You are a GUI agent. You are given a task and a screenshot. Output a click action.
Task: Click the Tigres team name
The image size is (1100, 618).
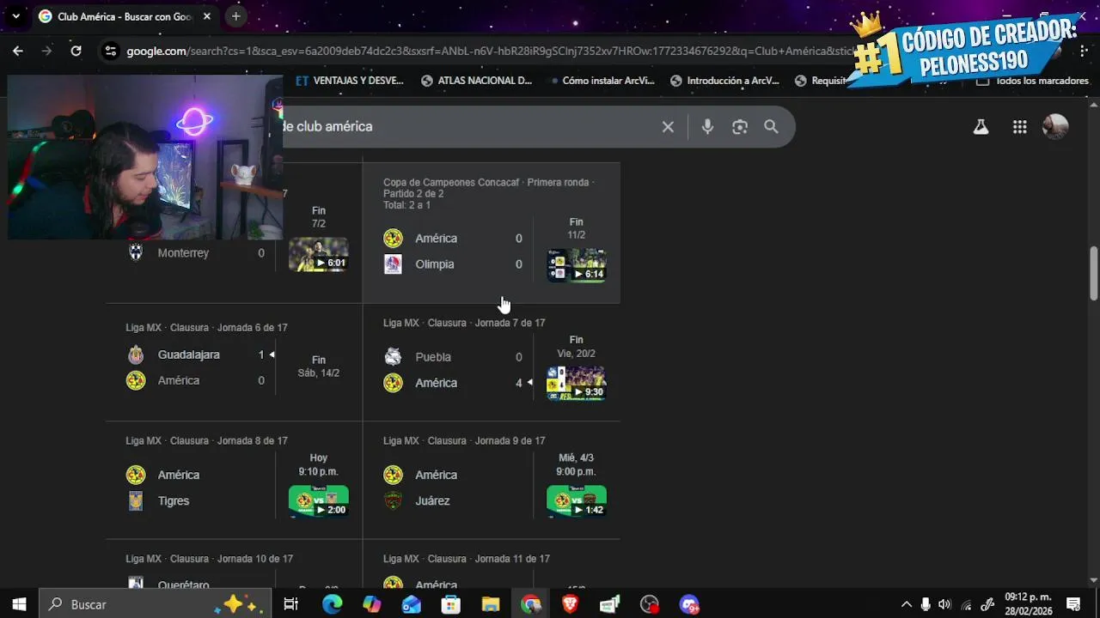click(174, 500)
